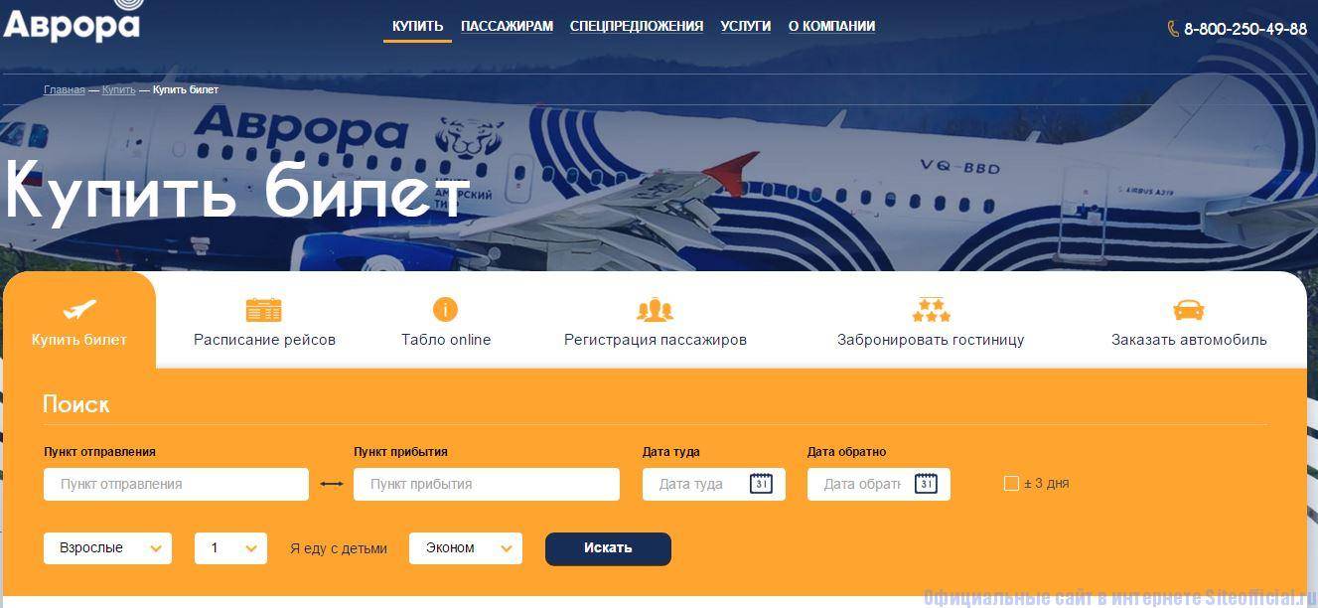The image size is (1318, 608).
Task: Open the Забронировать гостиницу stars icon
Action: [931, 310]
